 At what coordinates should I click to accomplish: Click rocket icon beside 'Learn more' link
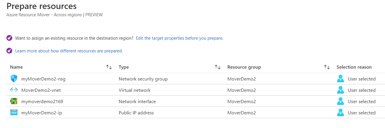pyautogui.click(x=9, y=51)
